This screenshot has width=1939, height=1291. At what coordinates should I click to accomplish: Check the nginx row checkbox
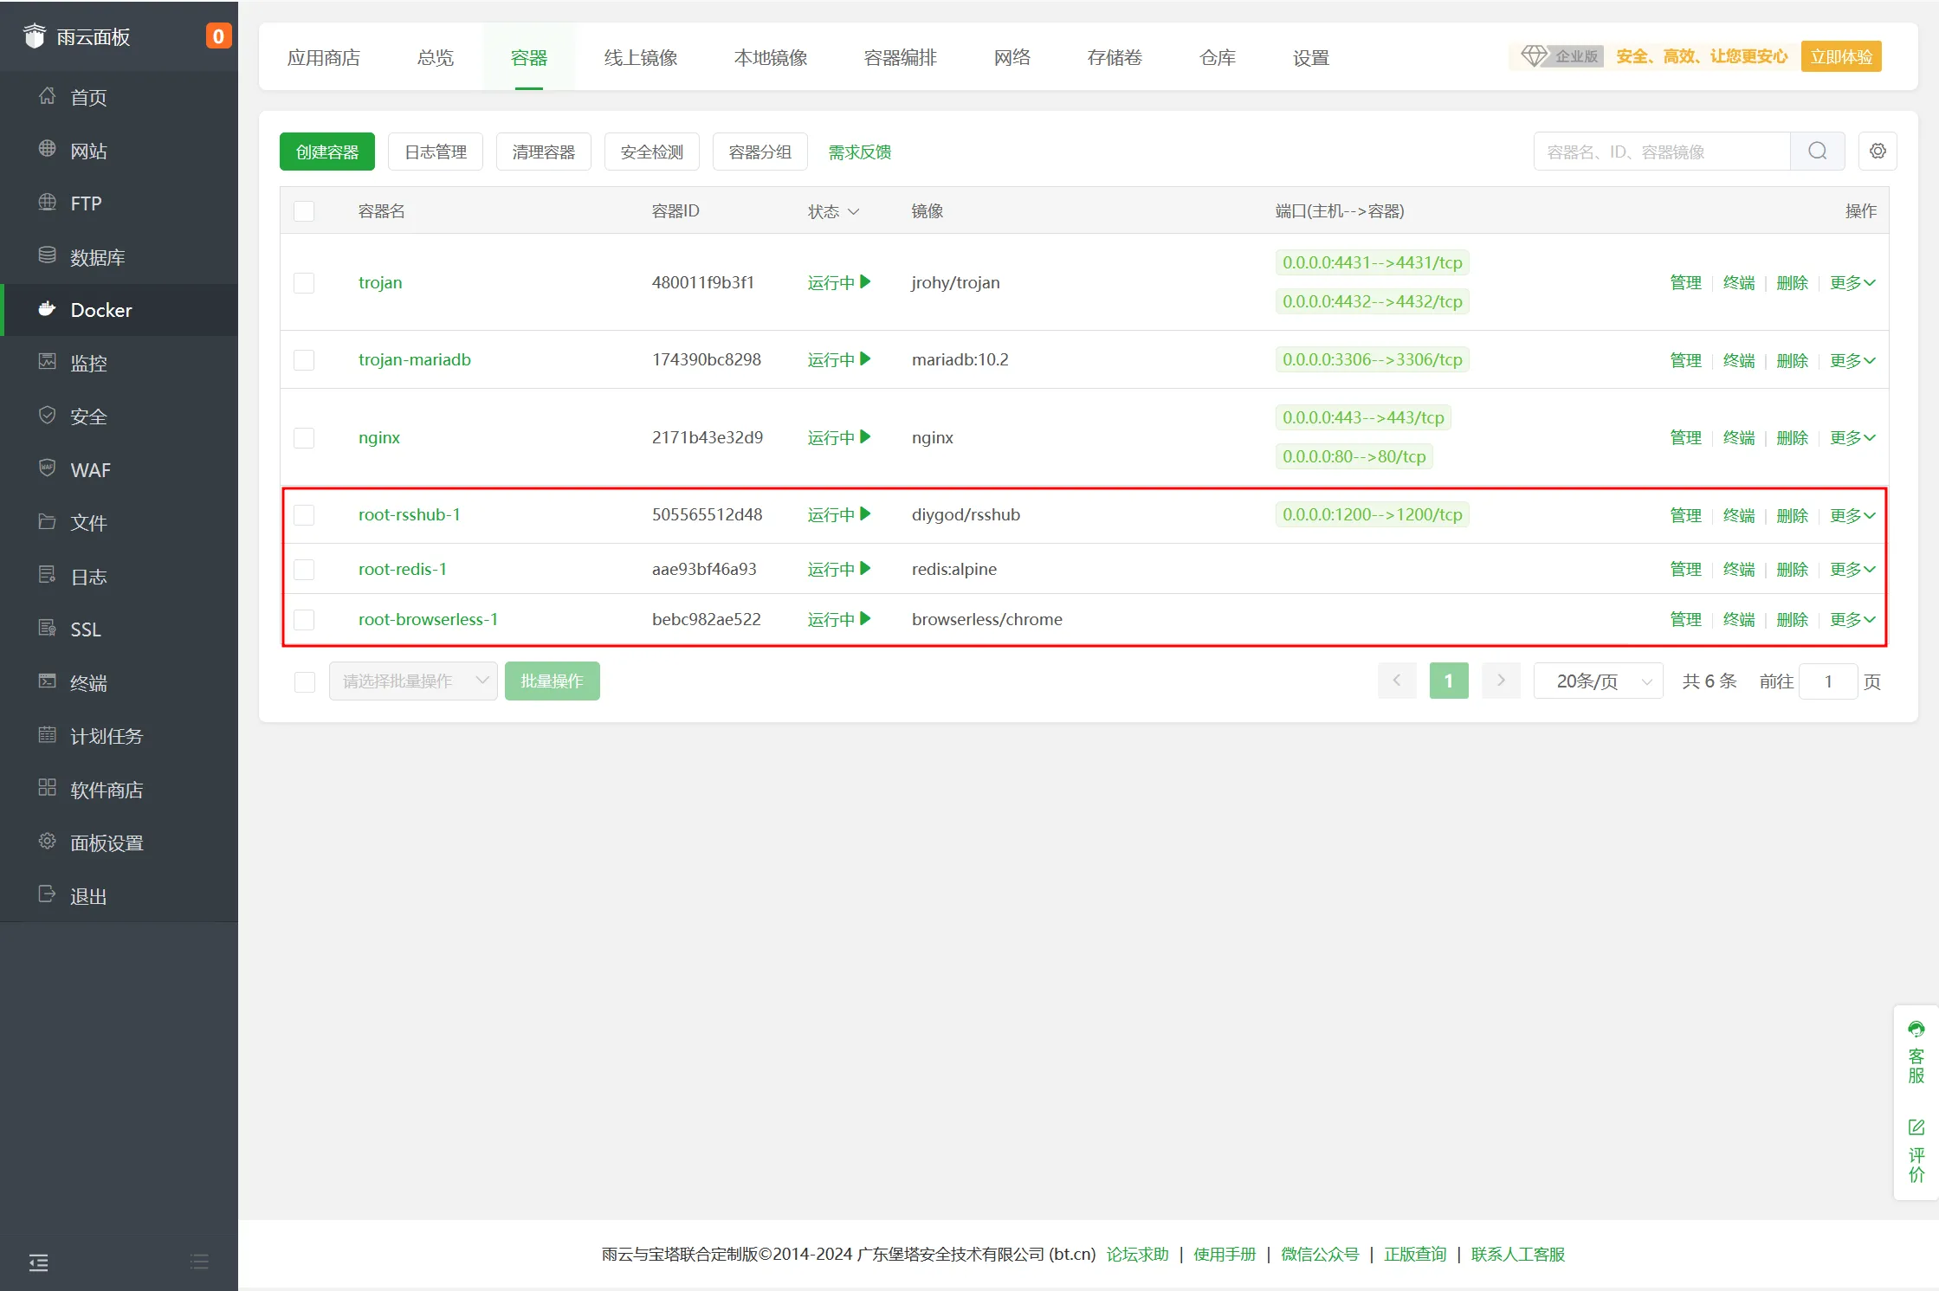(304, 438)
